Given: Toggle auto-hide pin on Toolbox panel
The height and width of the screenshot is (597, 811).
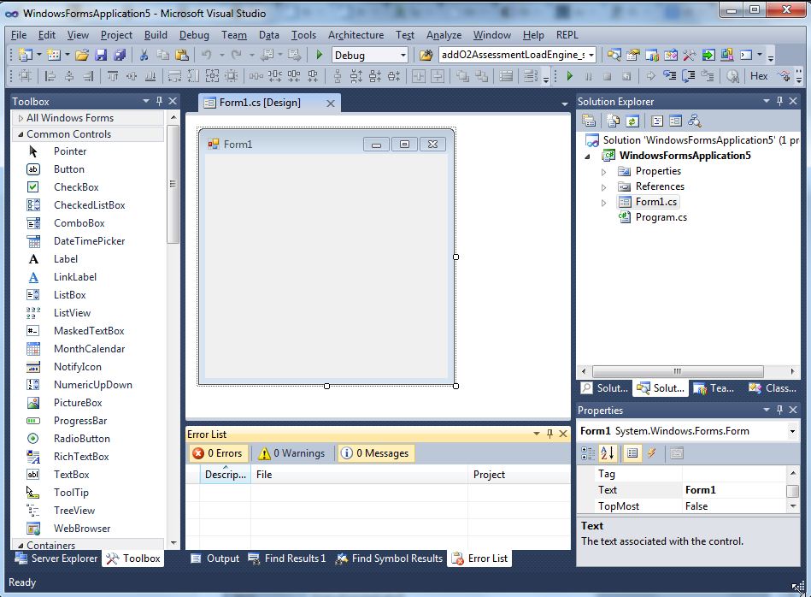Looking at the screenshot, I should click(x=159, y=101).
